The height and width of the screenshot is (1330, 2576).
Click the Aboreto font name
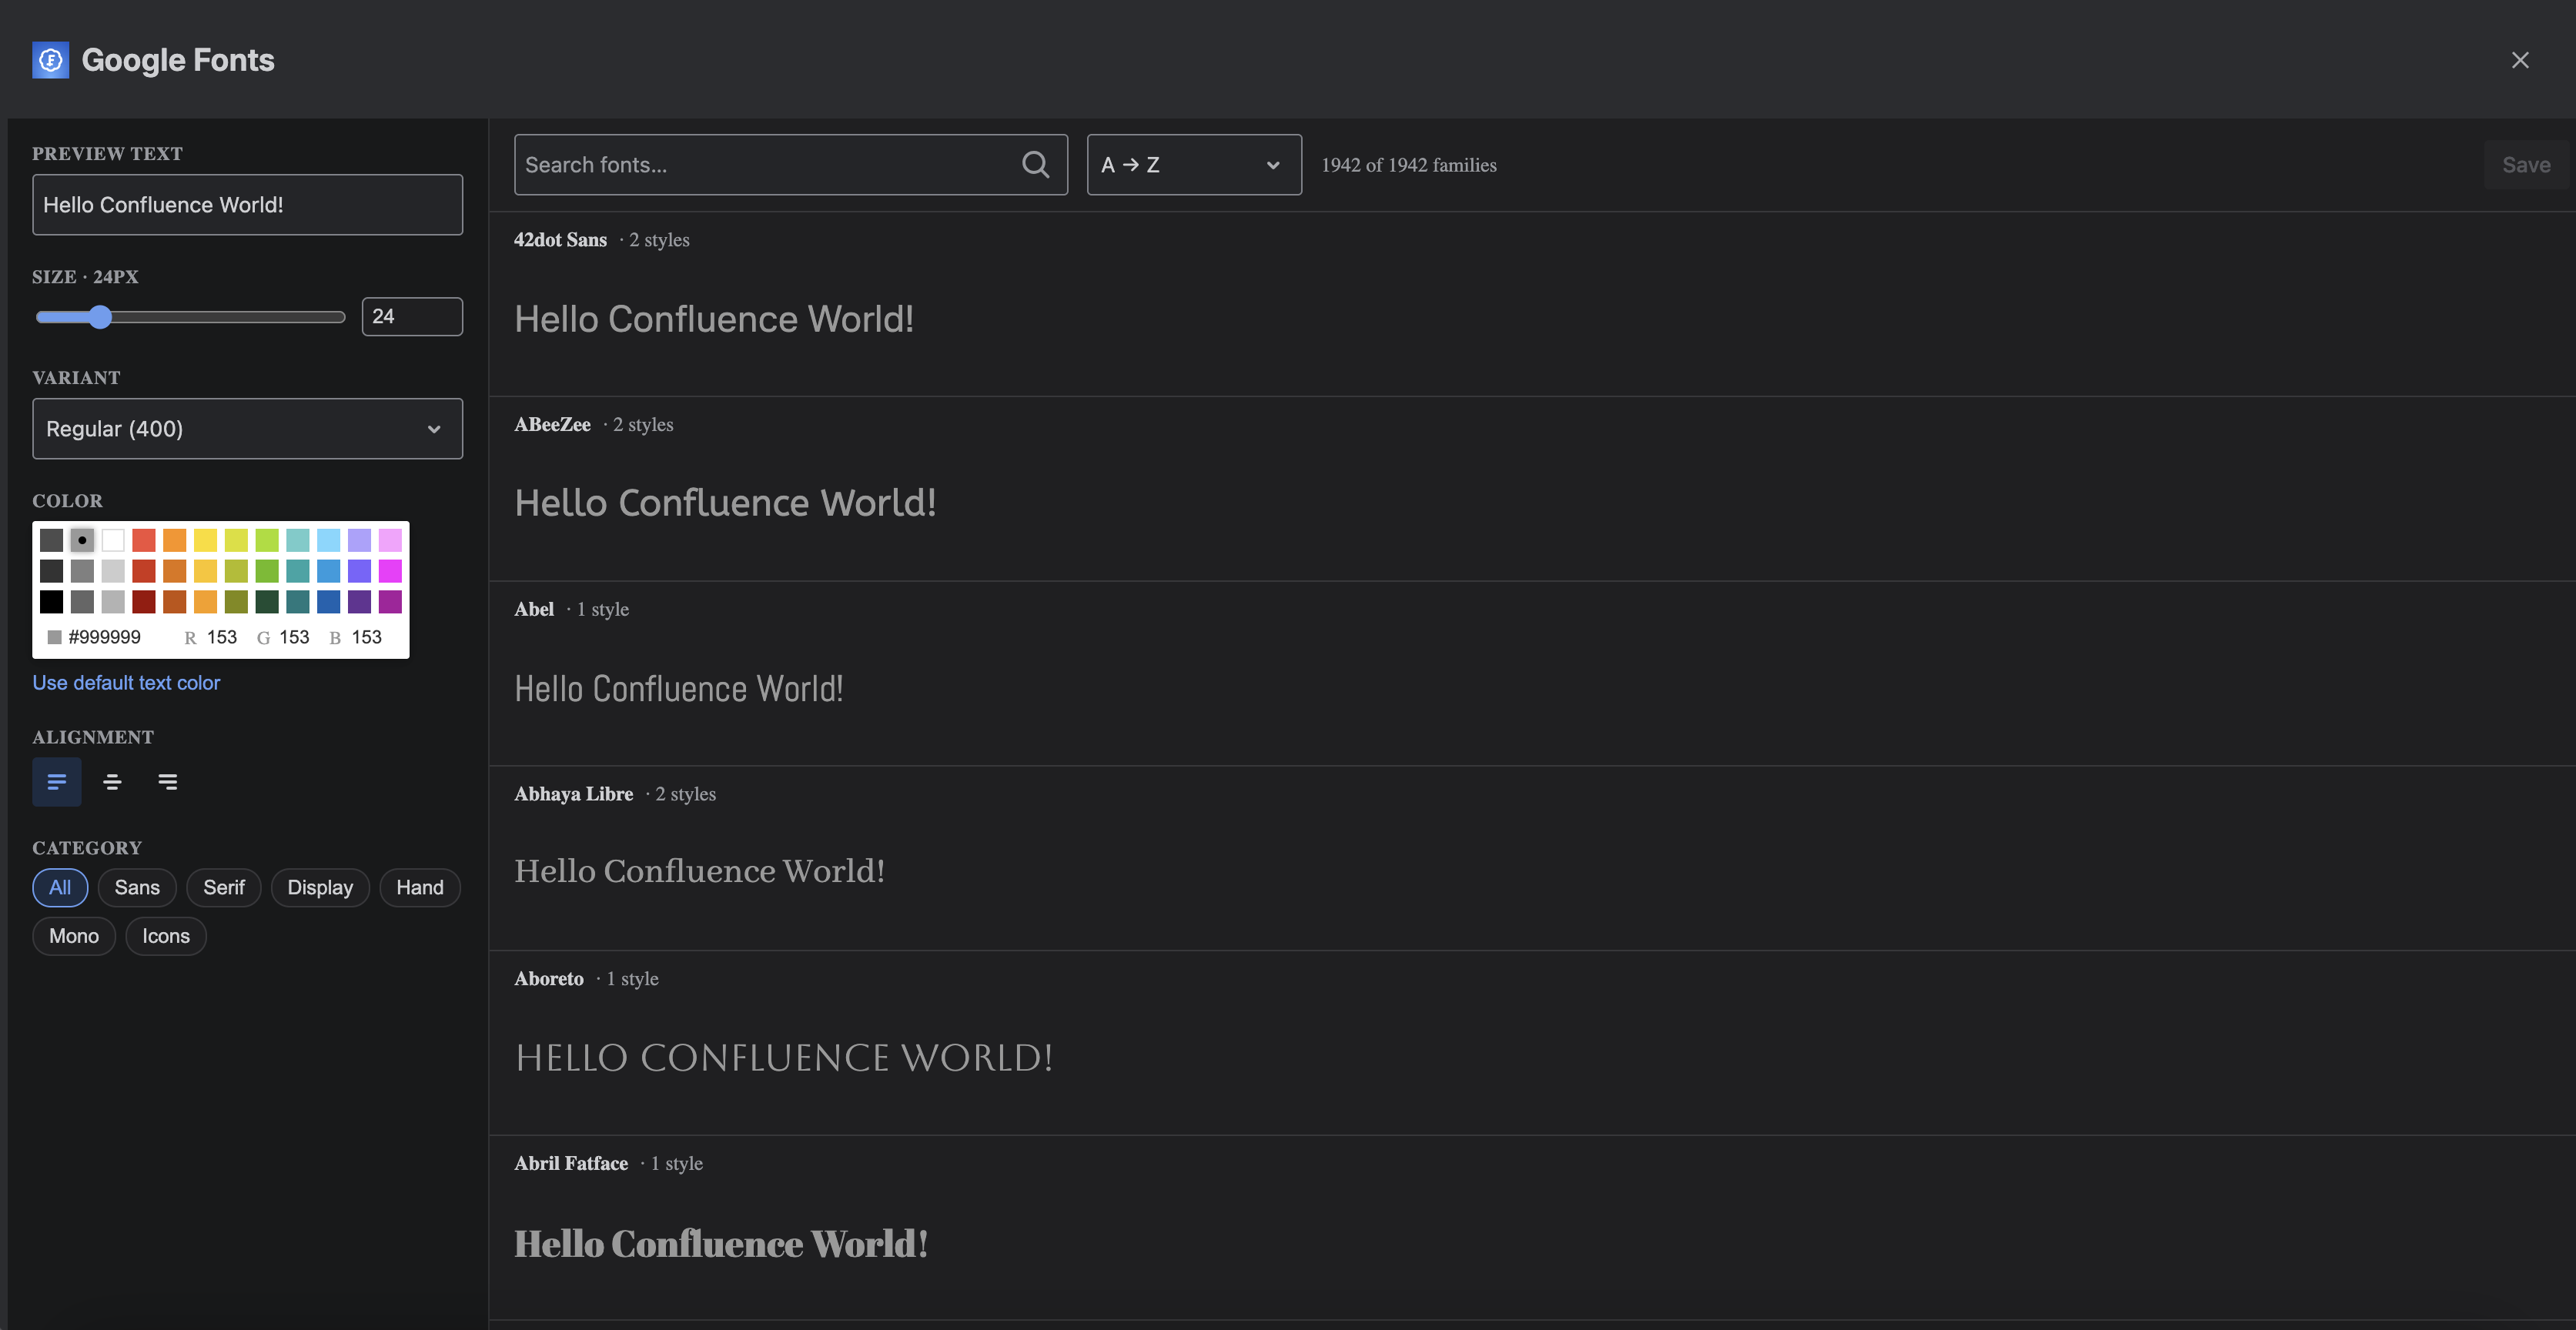point(549,979)
